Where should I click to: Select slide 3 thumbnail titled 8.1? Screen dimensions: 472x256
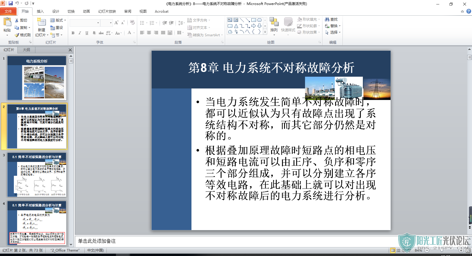click(x=37, y=175)
